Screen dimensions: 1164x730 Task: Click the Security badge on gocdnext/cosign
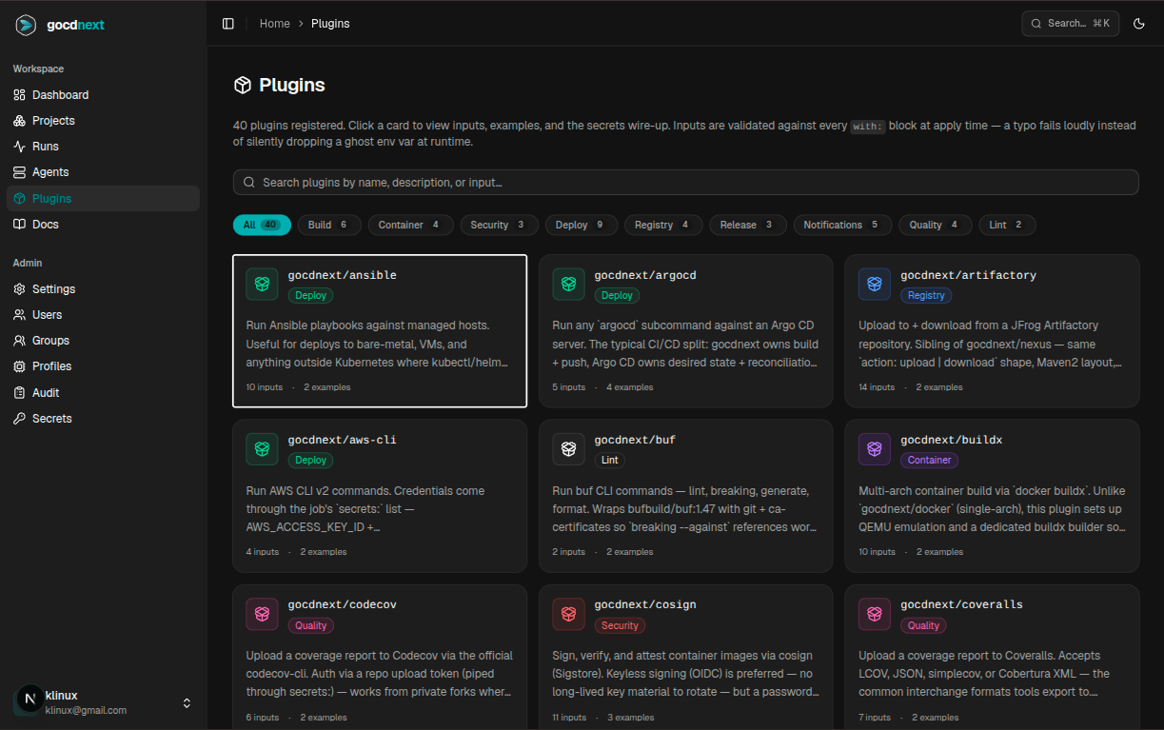(620, 626)
